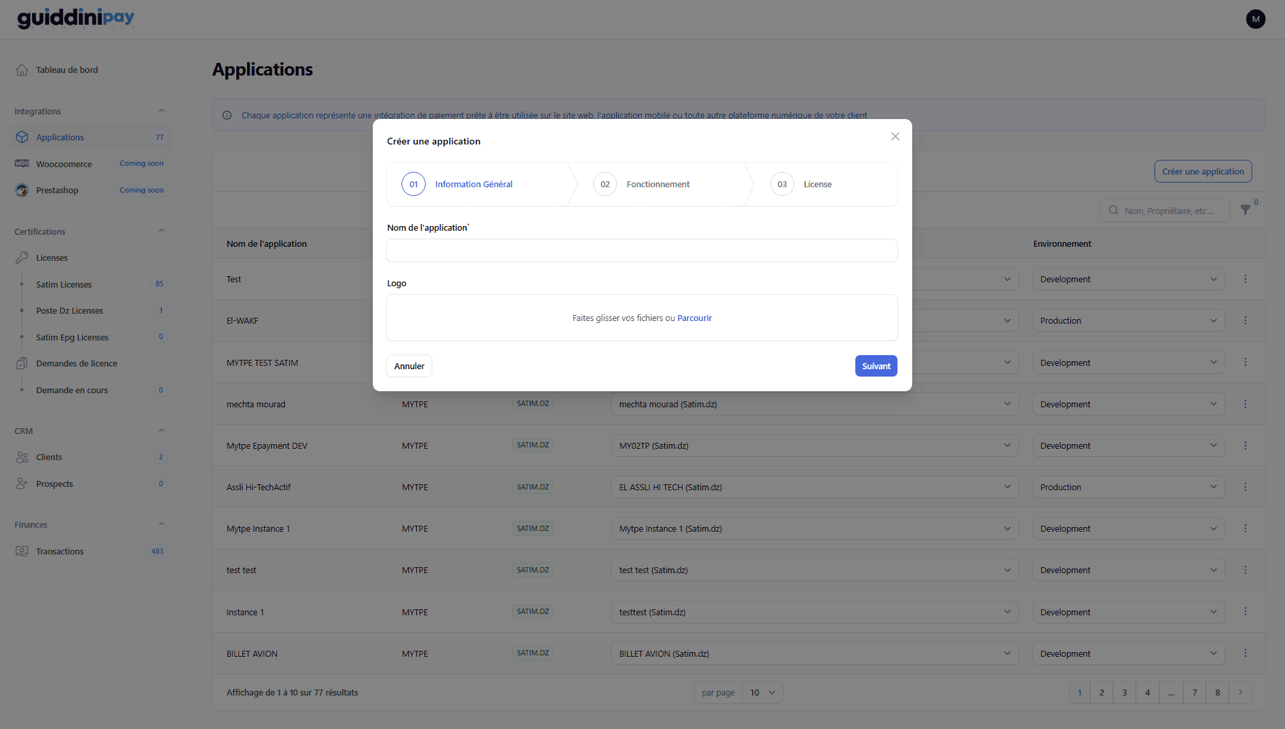Click the logo file drop zone
Viewport: 1285px width, 729px height.
[x=642, y=318]
